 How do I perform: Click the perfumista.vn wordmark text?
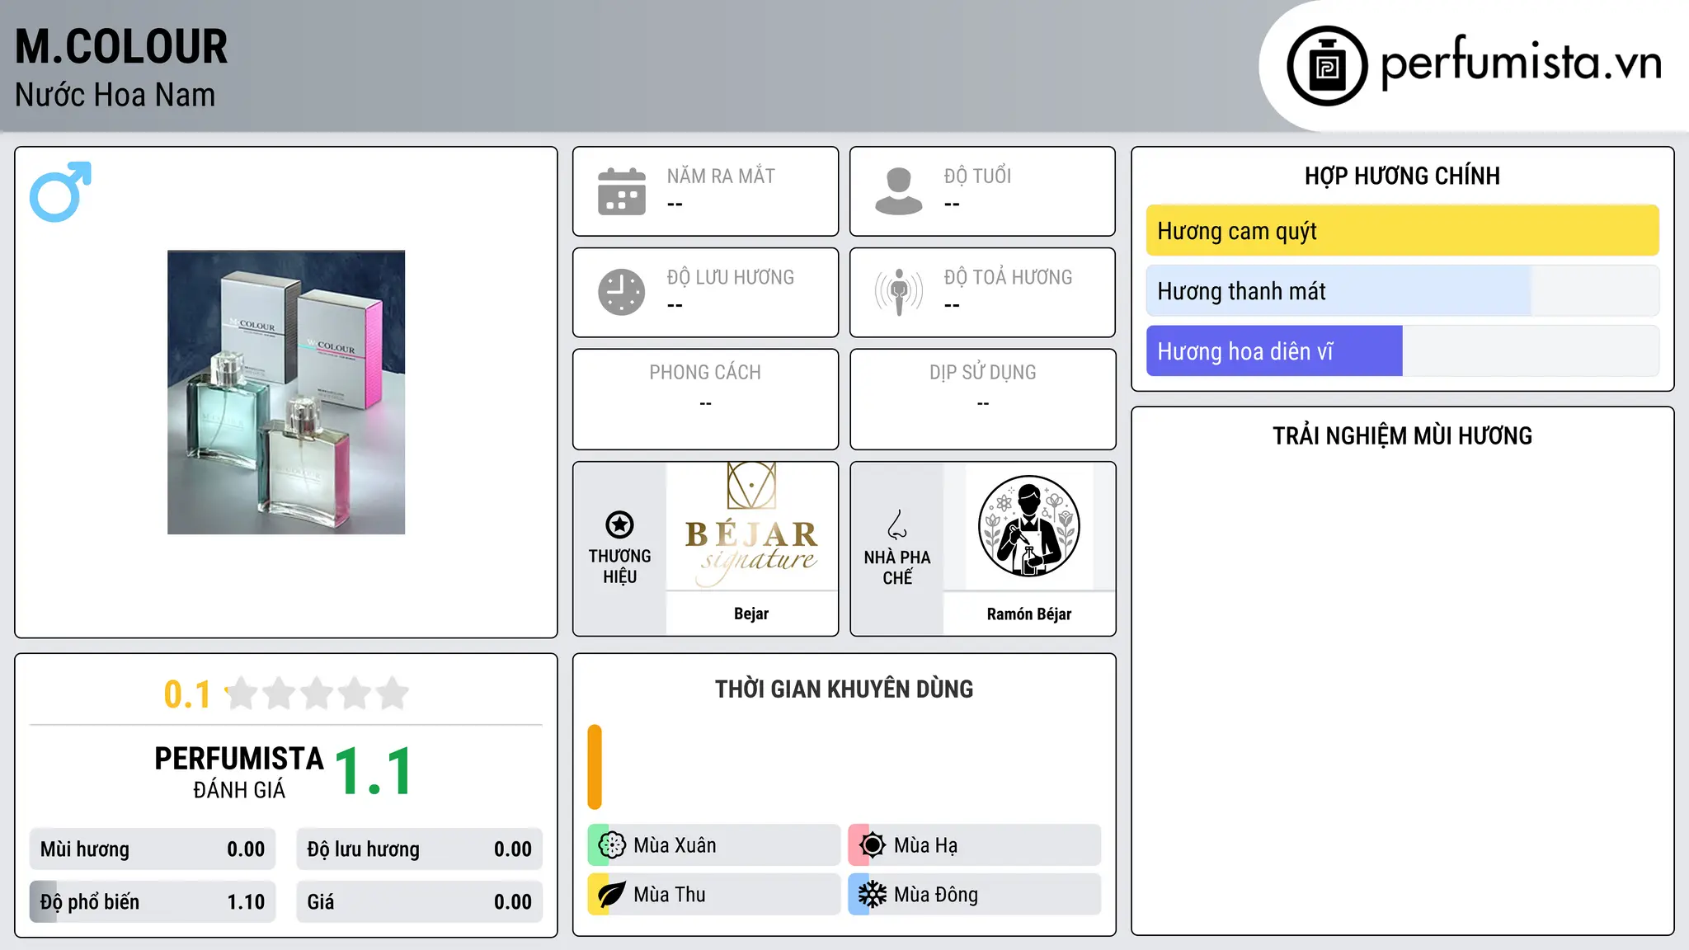point(1522,63)
